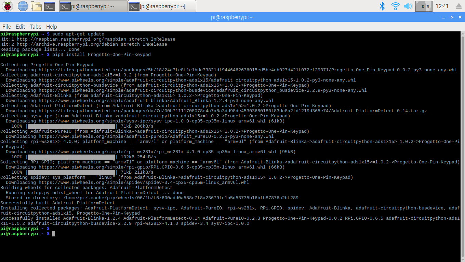Screen dimensions: 465x262
Task: Click the terminal vertical scrollbar track
Action: (x=463, y=147)
